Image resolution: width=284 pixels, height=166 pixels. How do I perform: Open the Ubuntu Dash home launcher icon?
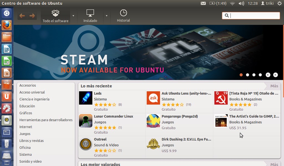point(7,13)
